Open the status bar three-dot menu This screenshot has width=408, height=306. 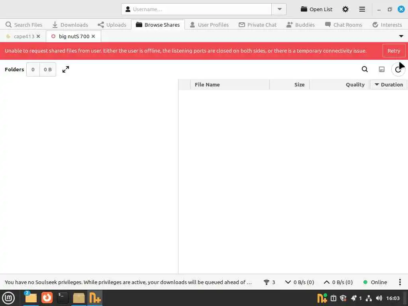[400, 282]
